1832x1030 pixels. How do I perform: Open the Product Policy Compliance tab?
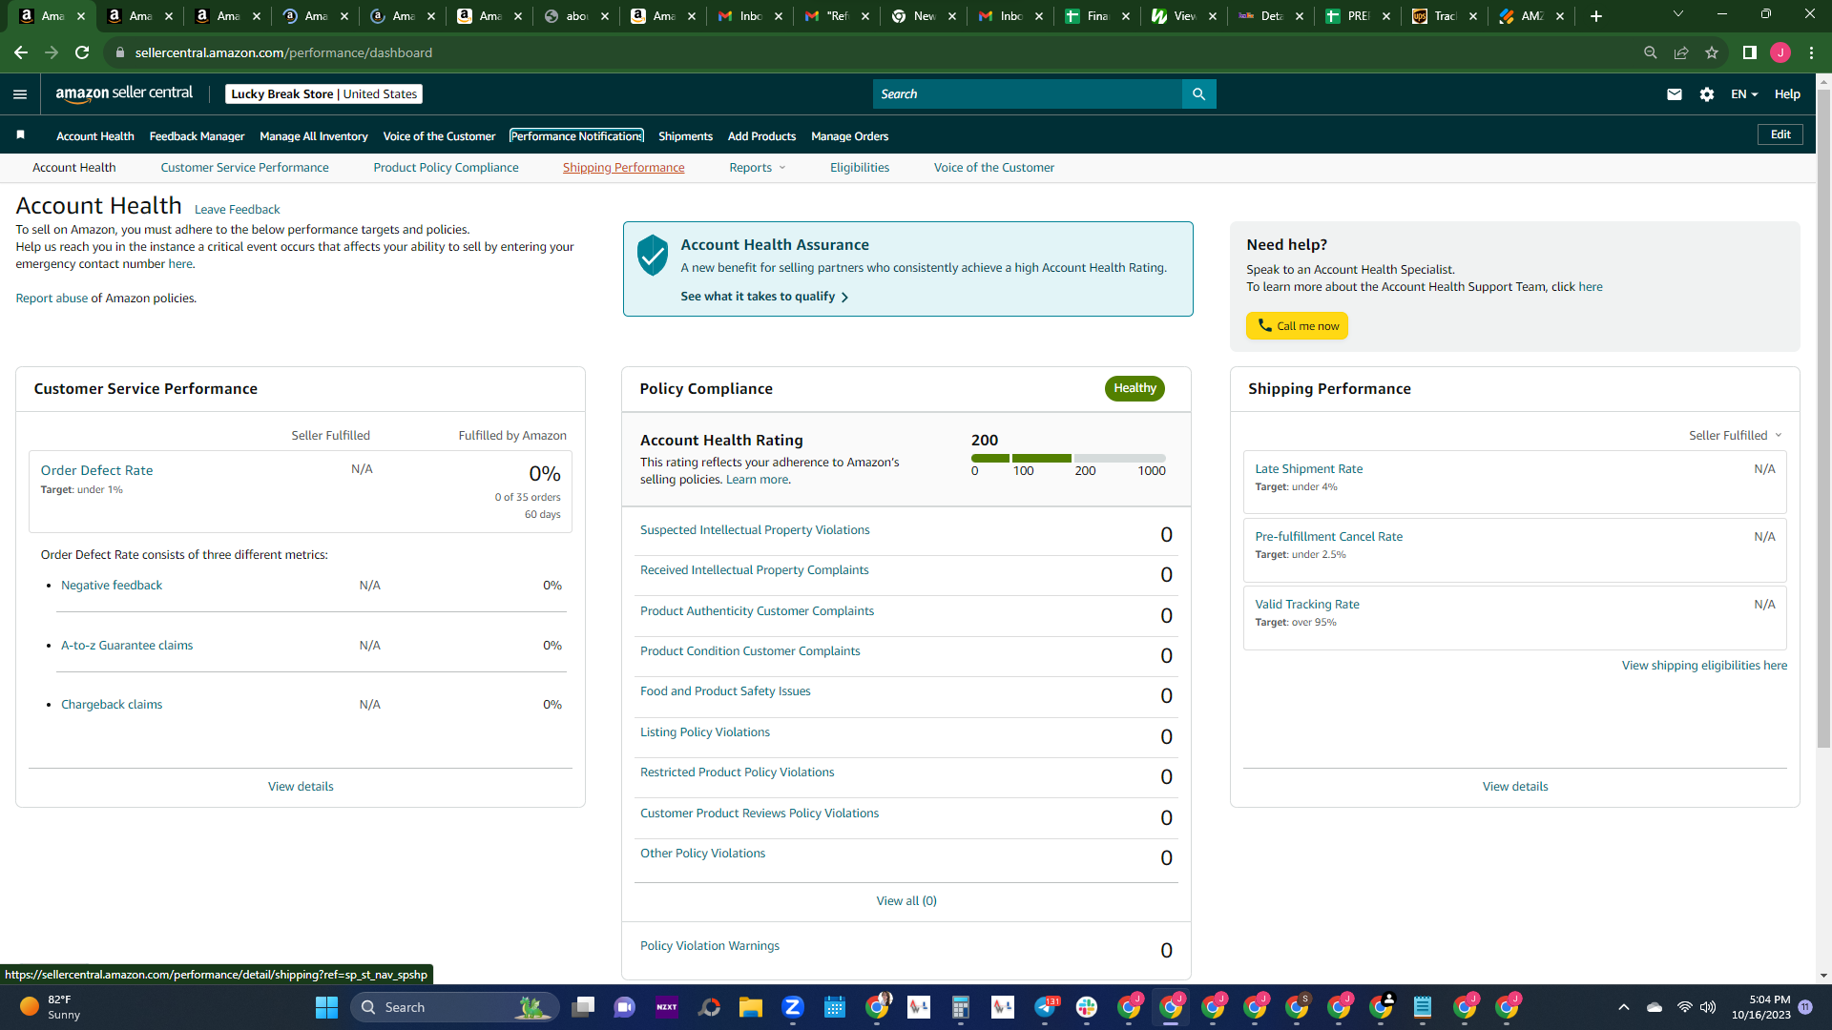(x=446, y=168)
